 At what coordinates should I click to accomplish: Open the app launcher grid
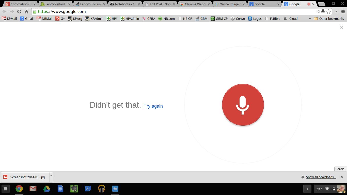(5, 189)
